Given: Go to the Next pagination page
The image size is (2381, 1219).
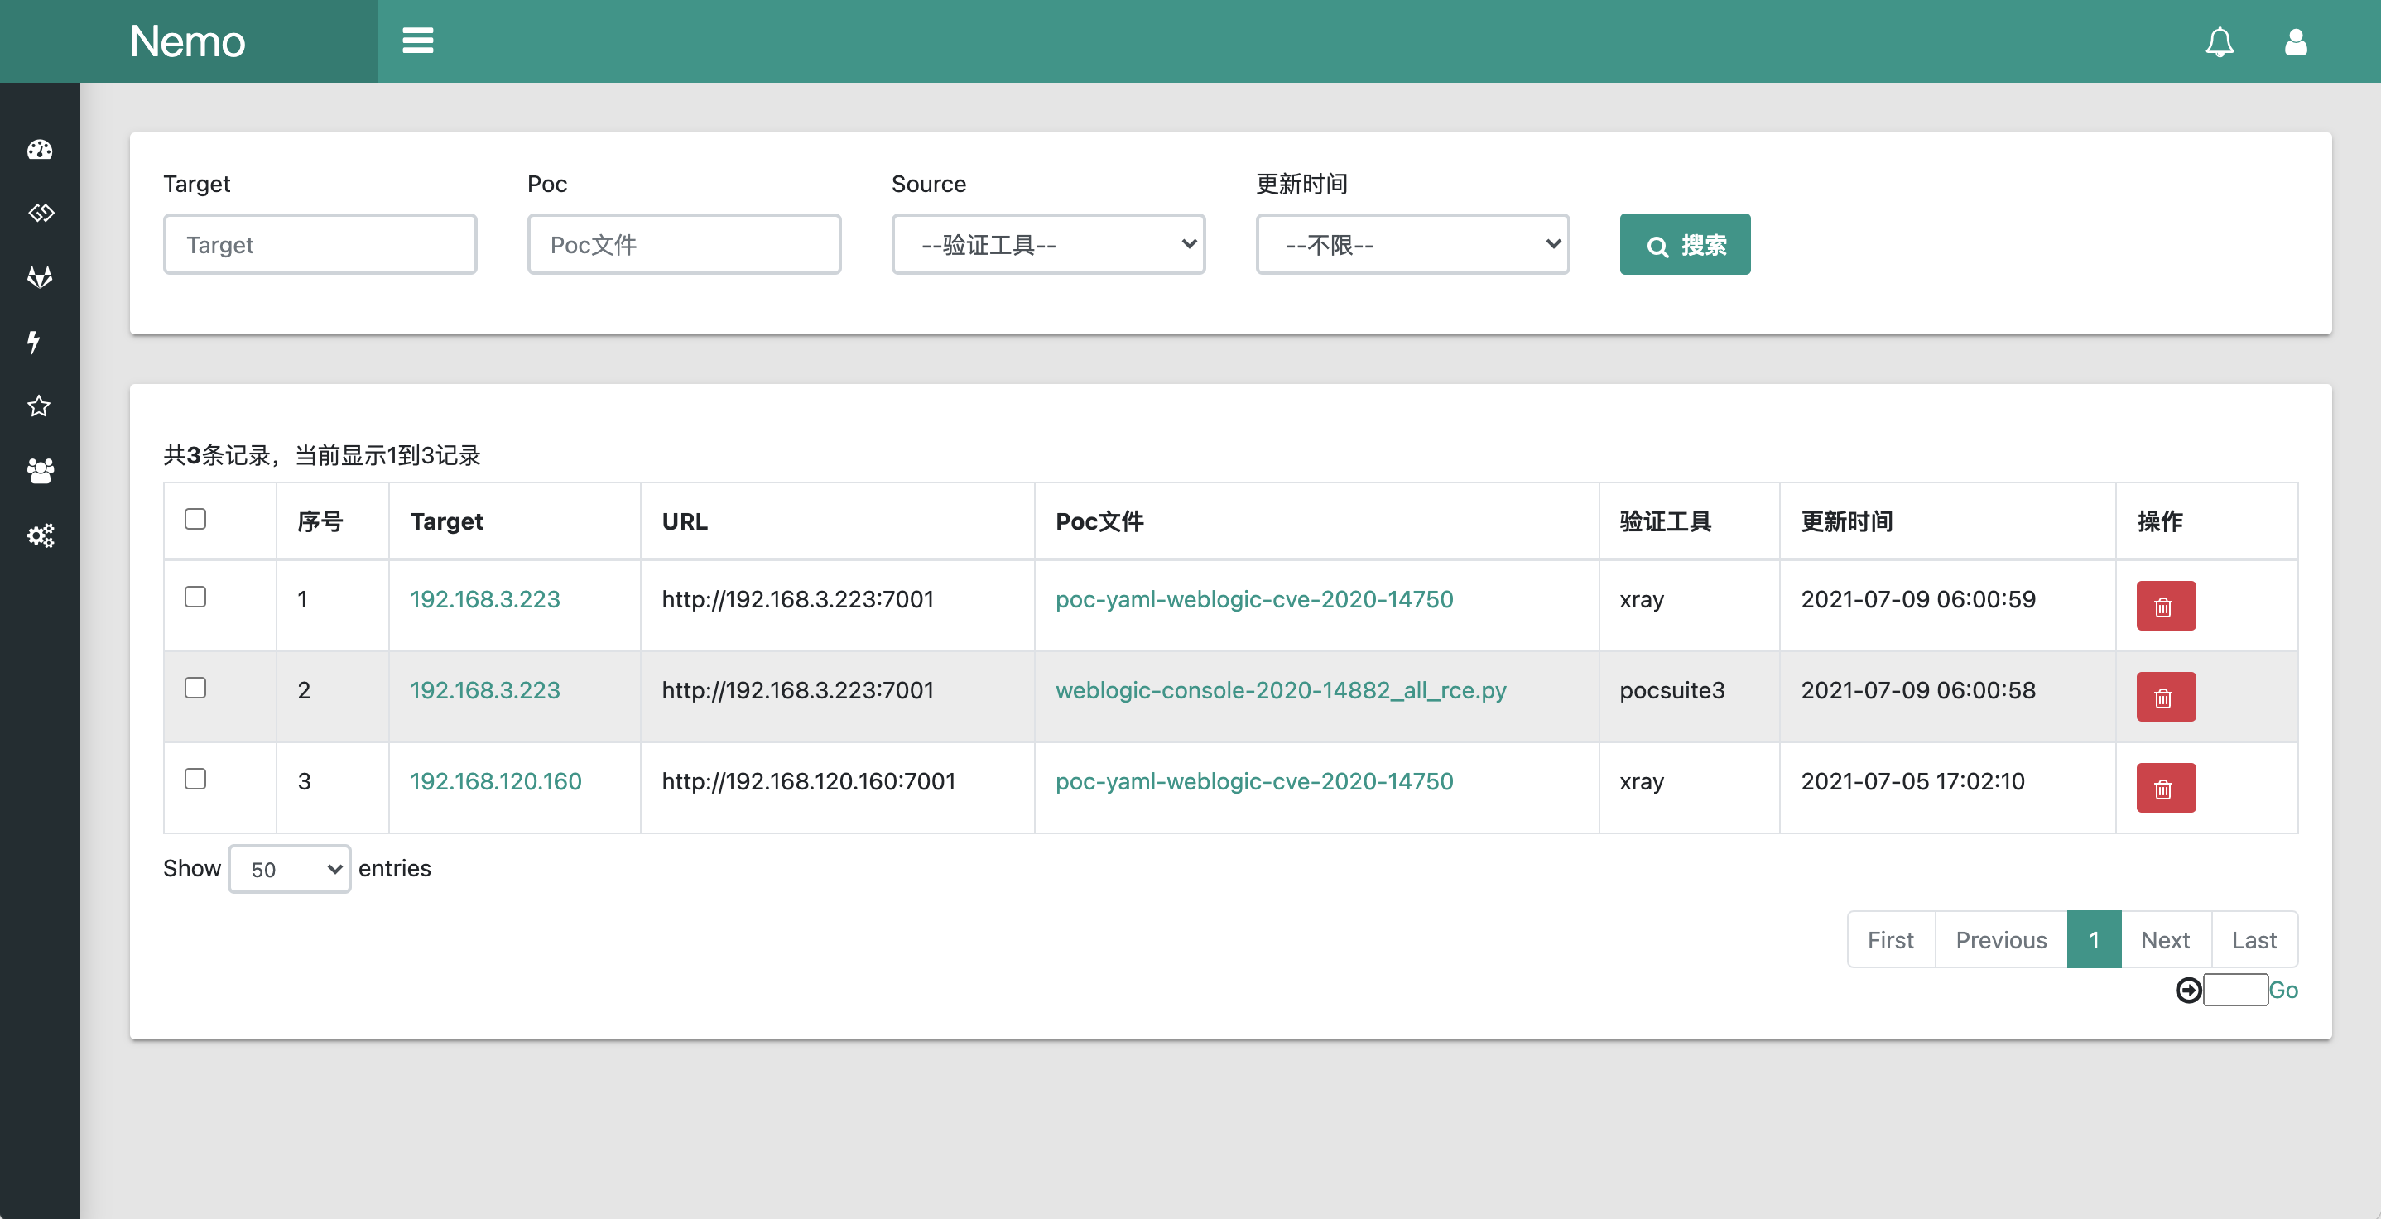Looking at the screenshot, I should pos(2165,940).
